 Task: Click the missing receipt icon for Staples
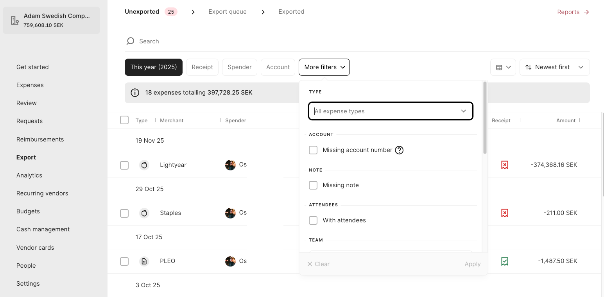pos(505,213)
